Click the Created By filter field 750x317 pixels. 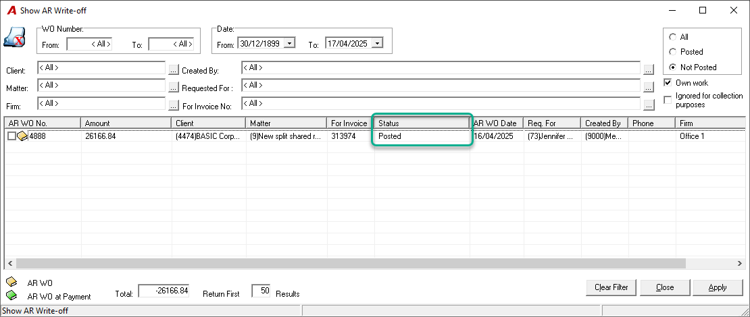click(x=441, y=68)
